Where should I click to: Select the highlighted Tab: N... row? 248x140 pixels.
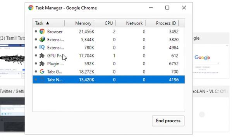pos(108,79)
